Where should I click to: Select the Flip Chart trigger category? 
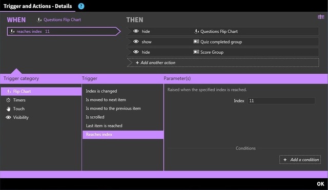click(x=41, y=92)
